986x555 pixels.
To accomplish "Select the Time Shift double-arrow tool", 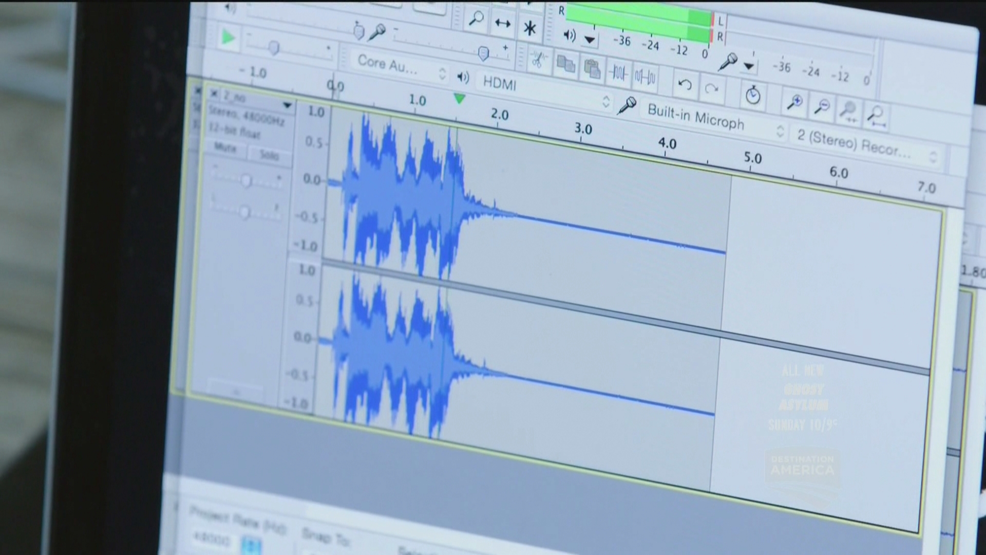I will point(502,24).
